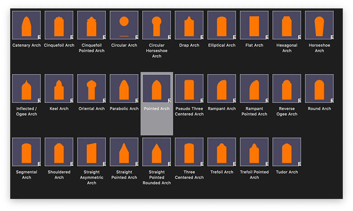Click the 'Rampant Arch' label text
This screenshot has height=211, width=353.
(222, 109)
